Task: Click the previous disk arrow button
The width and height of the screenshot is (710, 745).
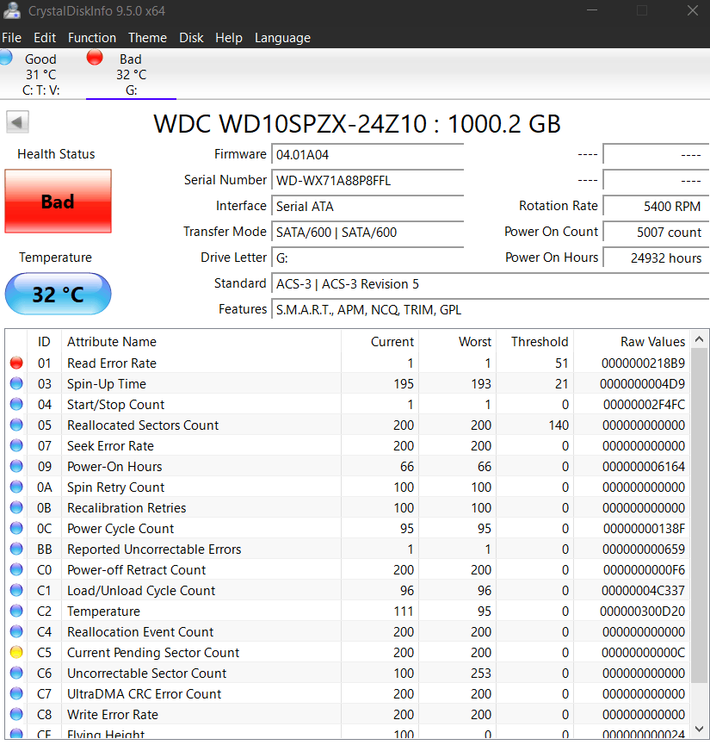Action: click(x=17, y=122)
